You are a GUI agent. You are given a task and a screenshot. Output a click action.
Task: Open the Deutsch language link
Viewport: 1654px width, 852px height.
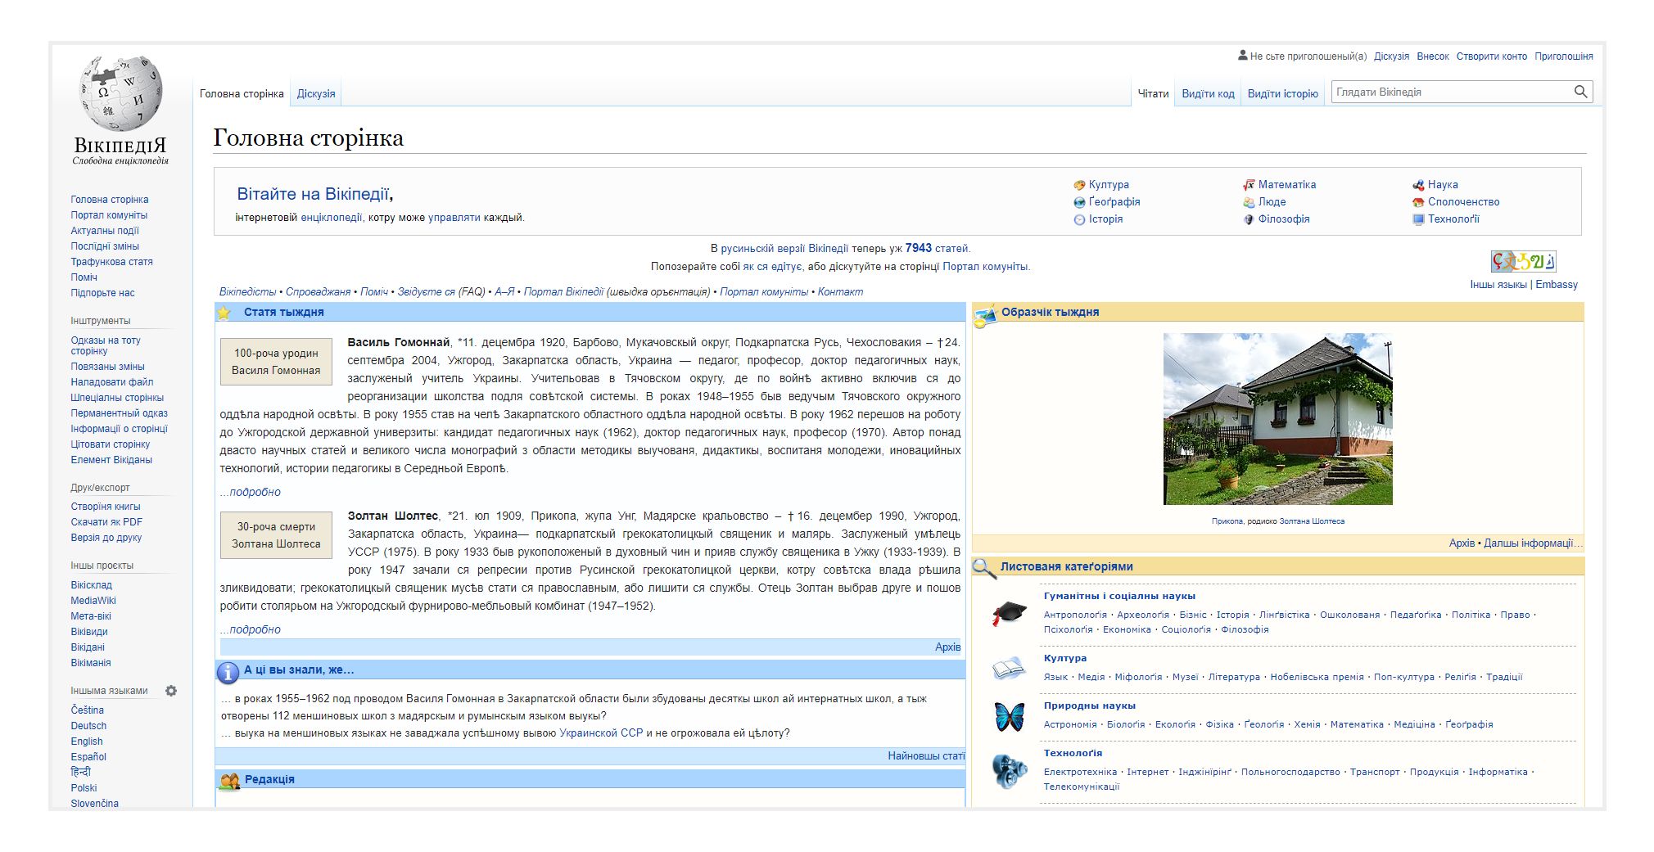88,726
